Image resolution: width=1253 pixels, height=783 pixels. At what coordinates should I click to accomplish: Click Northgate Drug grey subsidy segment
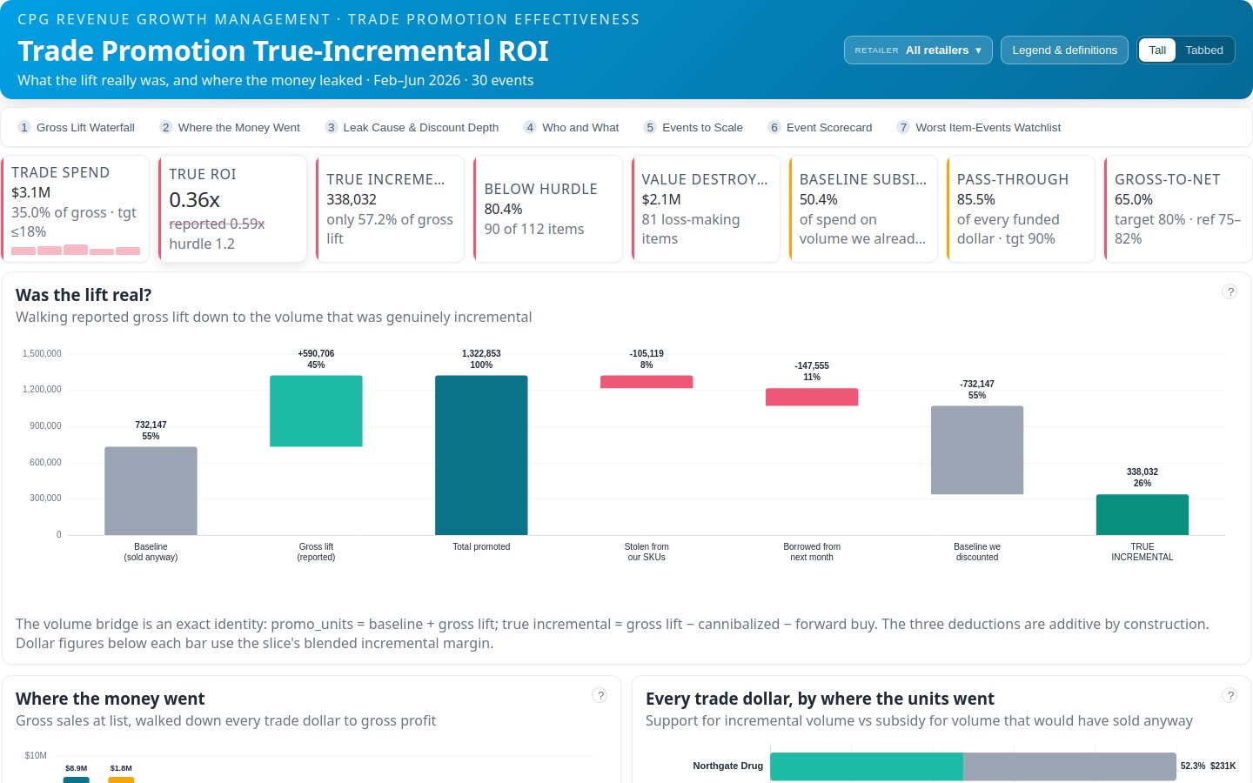[1069, 766]
